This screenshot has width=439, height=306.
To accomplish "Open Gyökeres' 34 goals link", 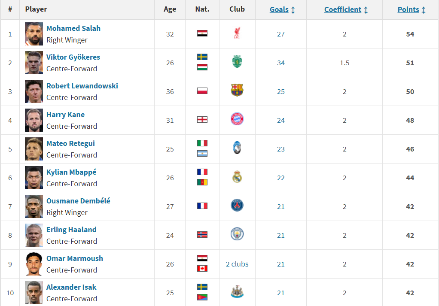I will 281,63.
